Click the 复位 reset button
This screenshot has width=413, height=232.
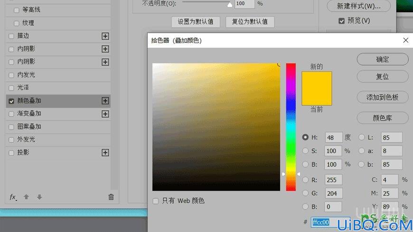383,77
